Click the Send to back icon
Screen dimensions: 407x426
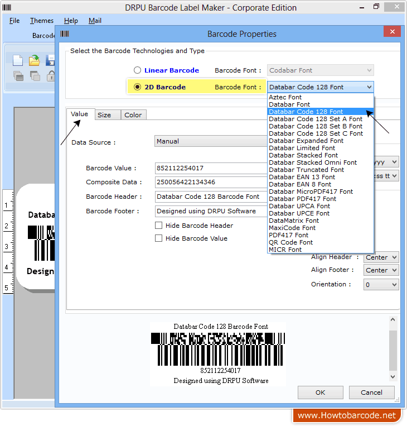35,76
